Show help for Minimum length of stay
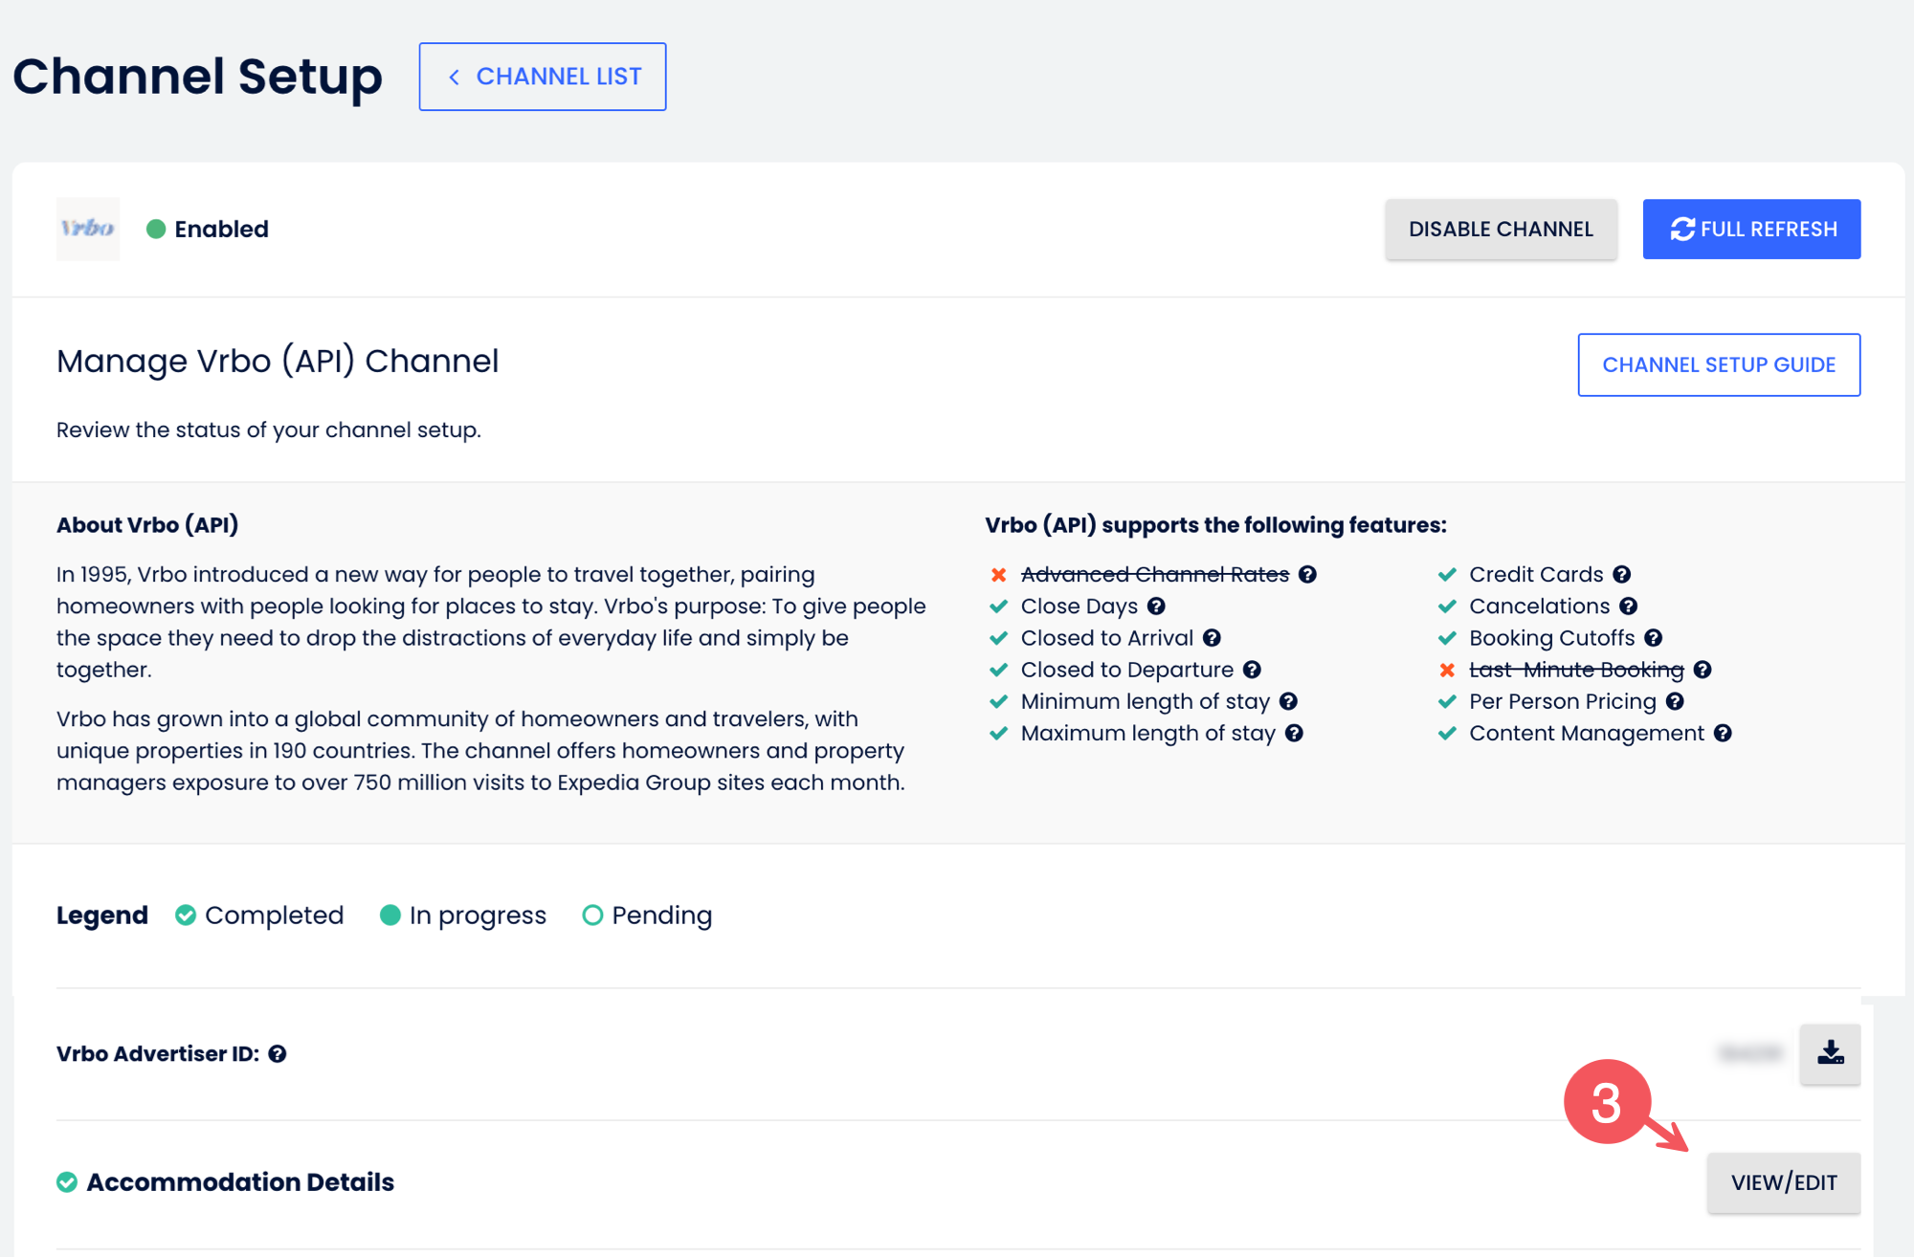The width and height of the screenshot is (1914, 1257). click(x=1288, y=701)
